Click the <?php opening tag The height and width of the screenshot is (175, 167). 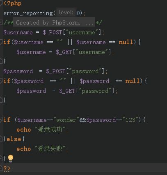12,3
